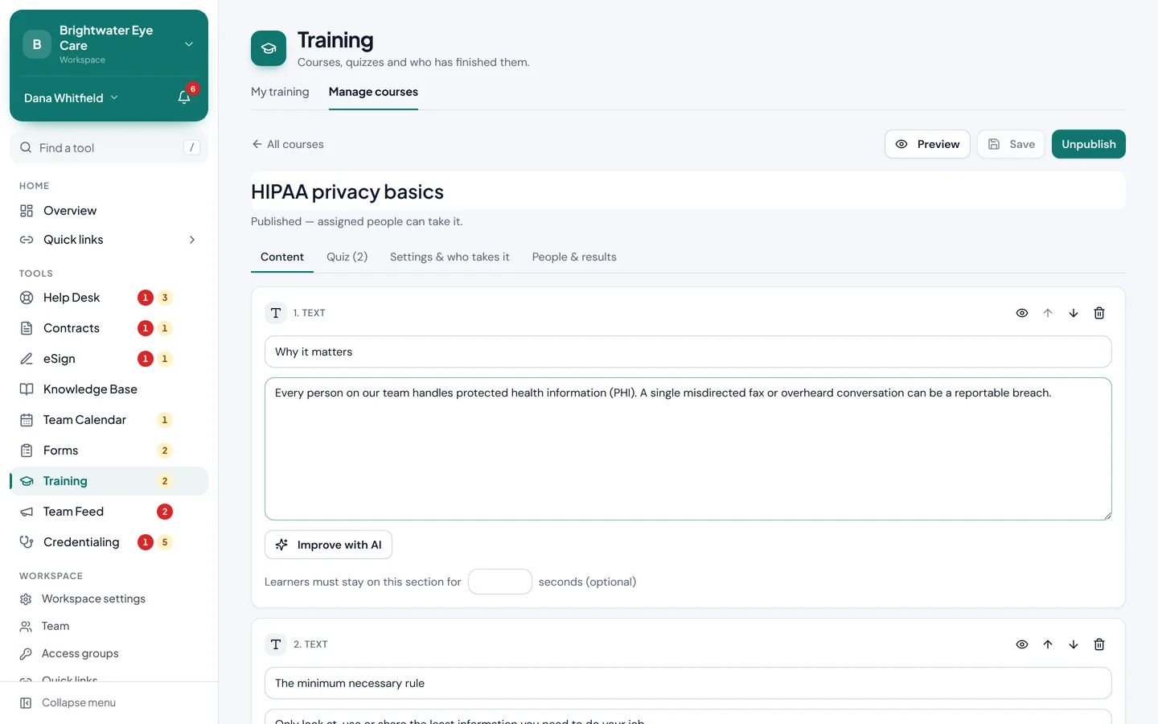Open Forms tool

click(x=109, y=450)
